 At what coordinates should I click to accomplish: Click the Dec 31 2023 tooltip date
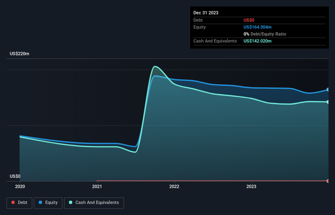[206, 13]
